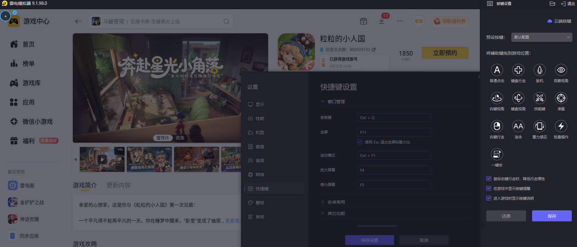Viewport: 577px width, 247px height.
Task: Click the 还原 restore button
Action: point(506,216)
